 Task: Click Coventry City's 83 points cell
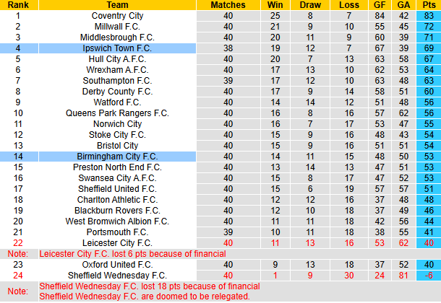pos(429,16)
